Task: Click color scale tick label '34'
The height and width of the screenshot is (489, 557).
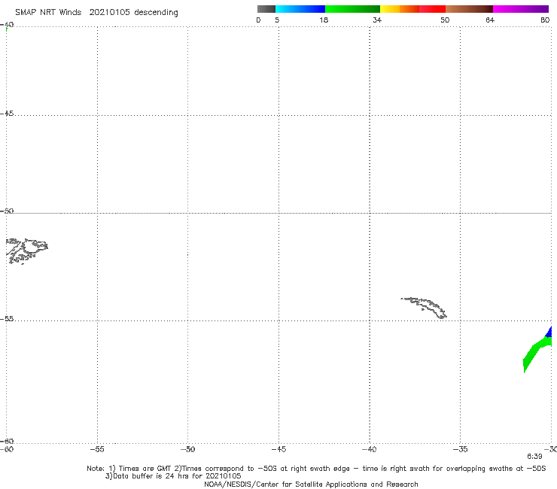Action: (377, 20)
